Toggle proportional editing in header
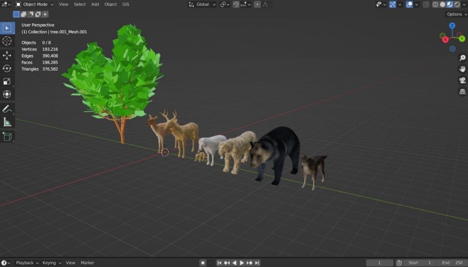The height and width of the screenshot is (267, 468). [x=257, y=5]
